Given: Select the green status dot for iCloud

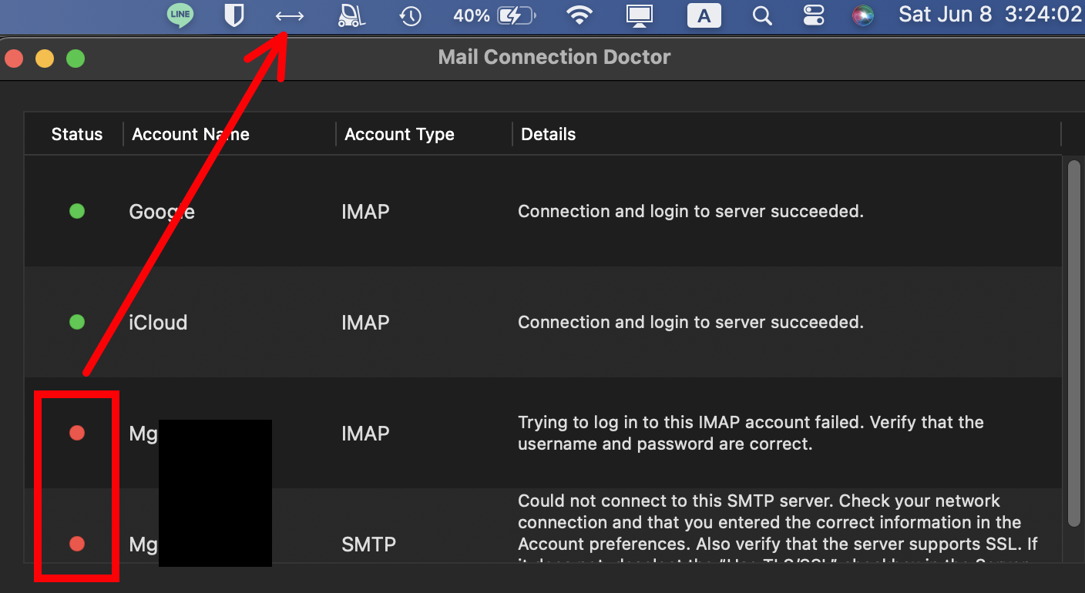Looking at the screenshot, I should pos(77,322).
